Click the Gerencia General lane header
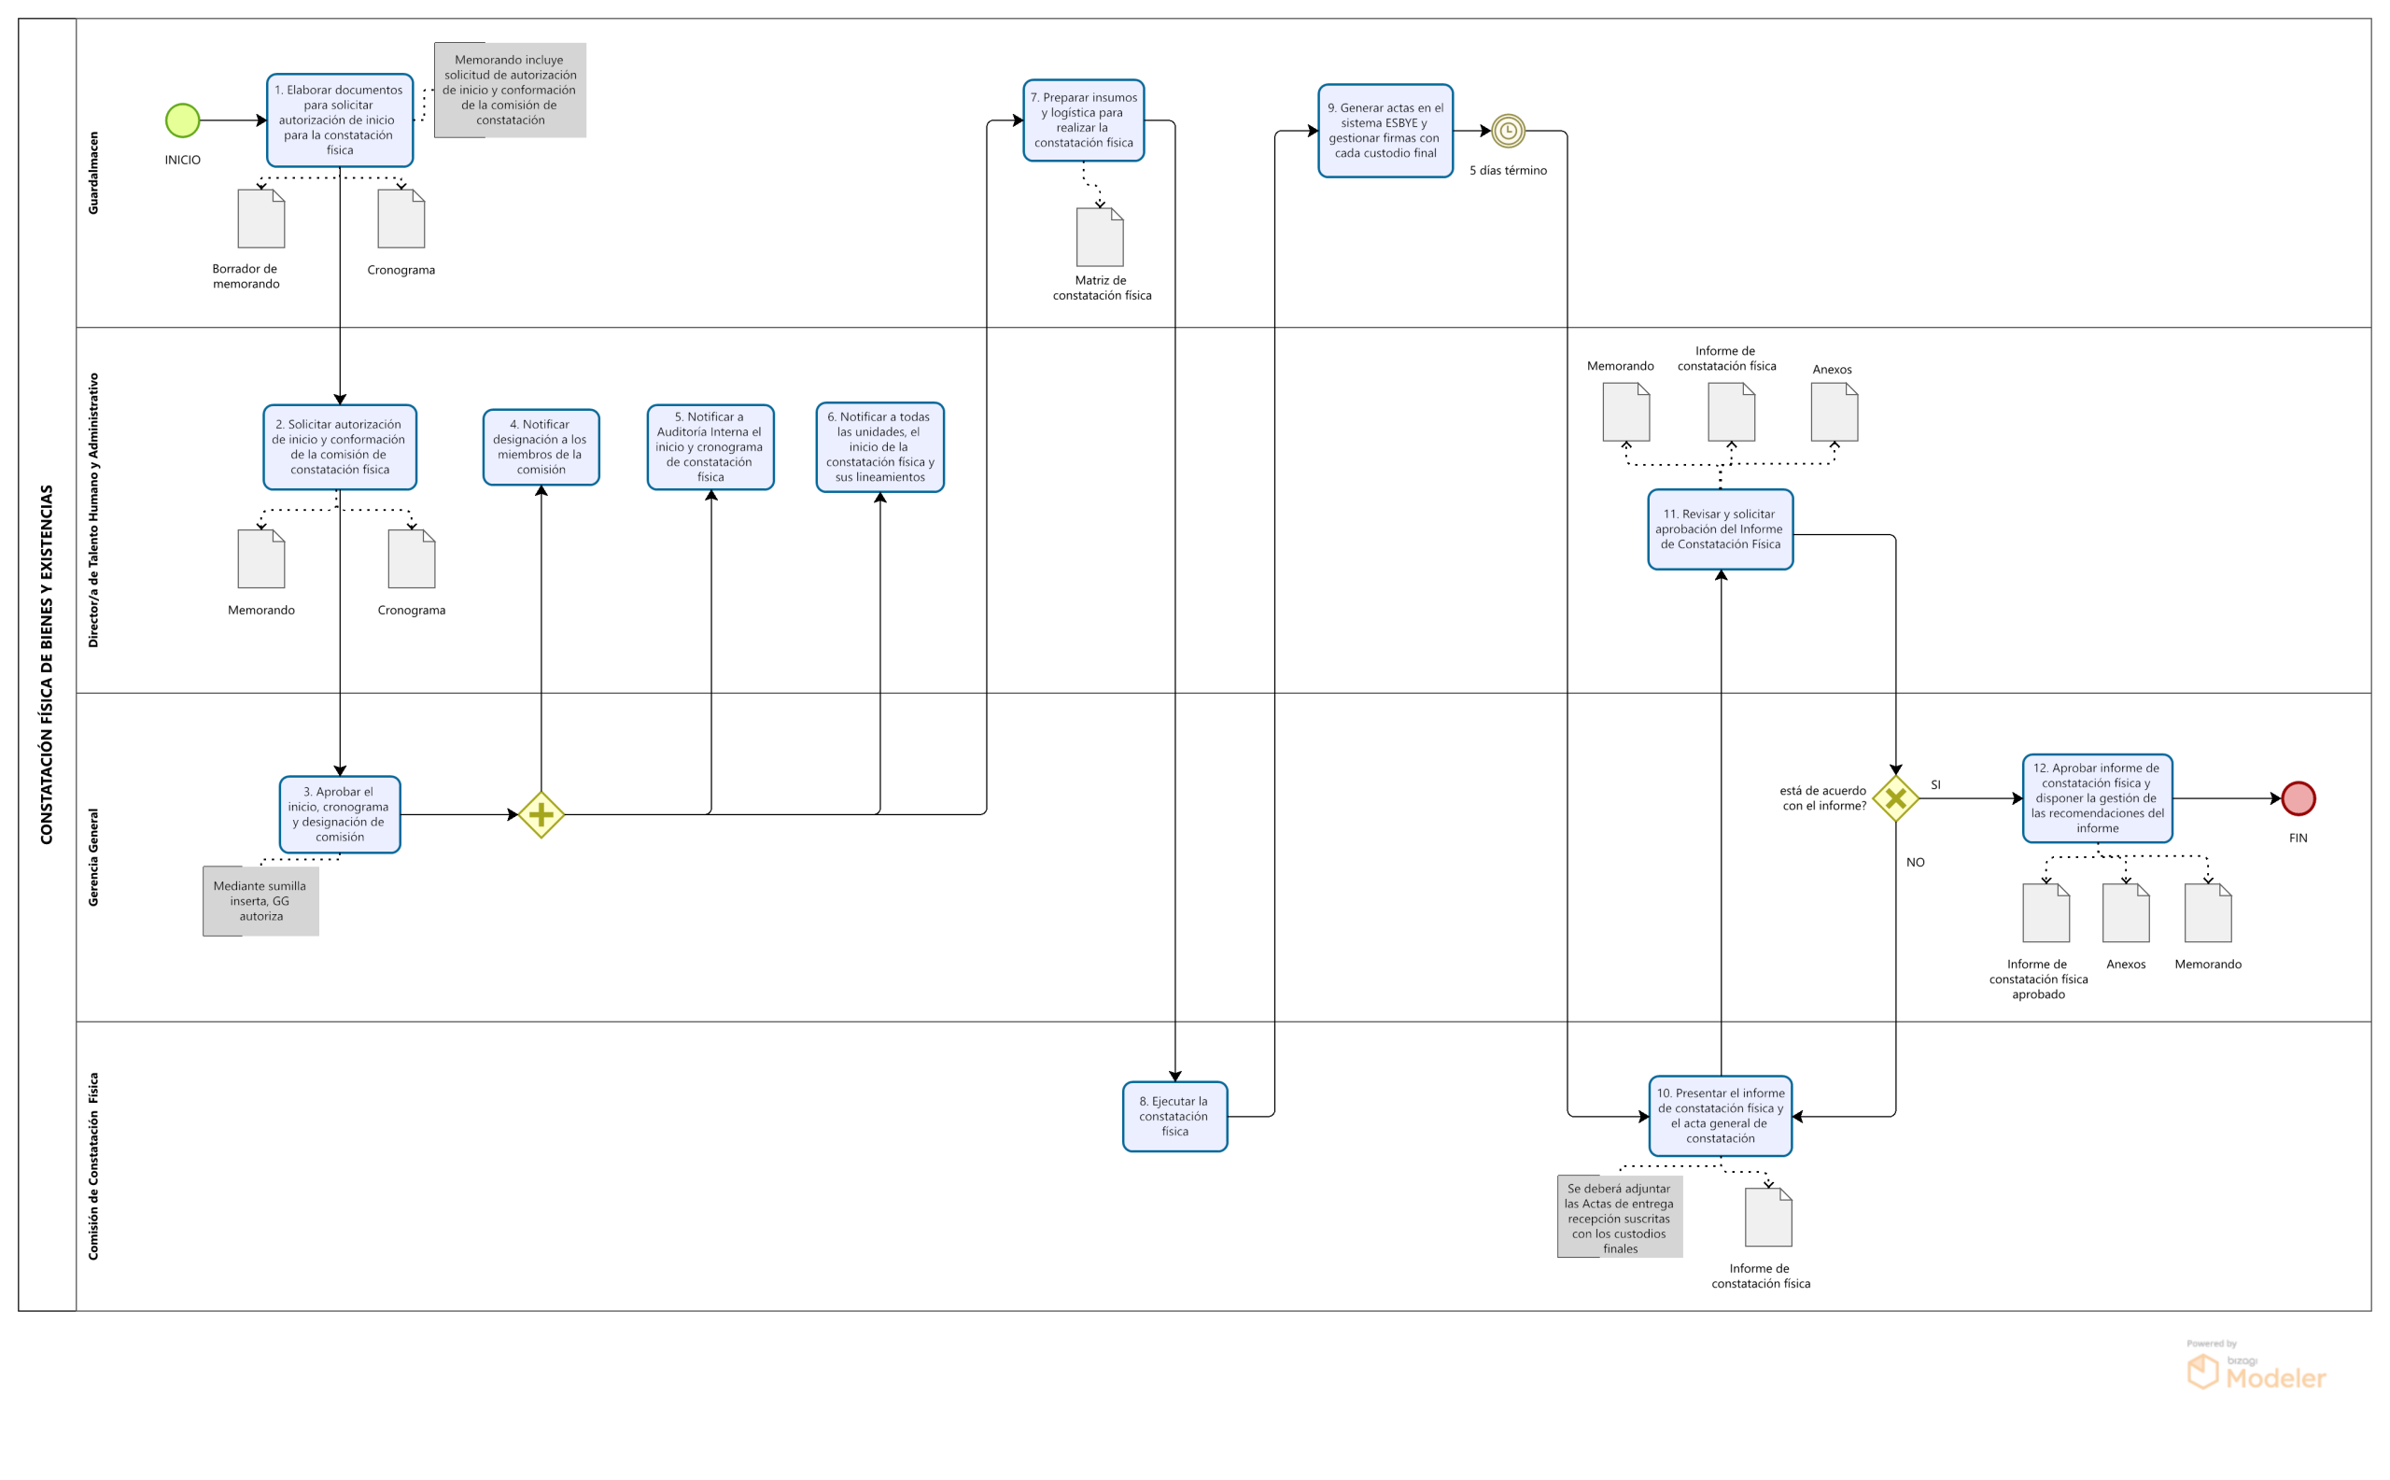 pyautogui.click(x=93, y=856)
